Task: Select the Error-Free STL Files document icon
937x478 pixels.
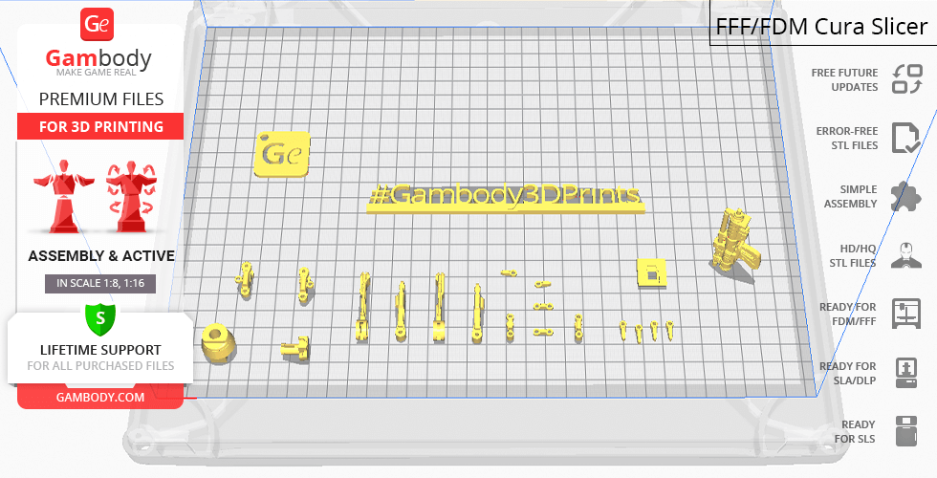Action: (904, 138)
